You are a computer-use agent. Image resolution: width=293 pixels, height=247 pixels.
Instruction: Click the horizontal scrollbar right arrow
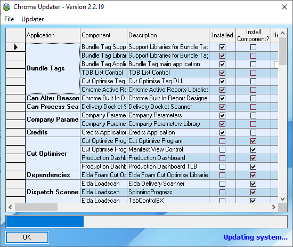pos(274,208)
